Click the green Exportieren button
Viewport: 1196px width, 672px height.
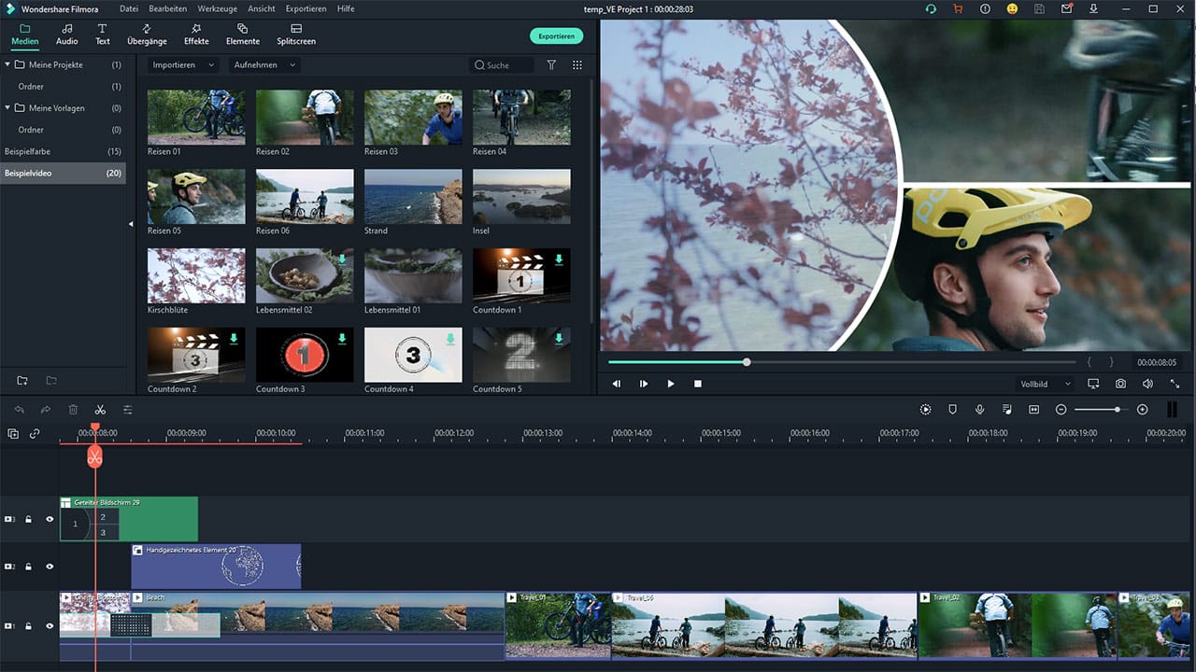pos(556,35)
